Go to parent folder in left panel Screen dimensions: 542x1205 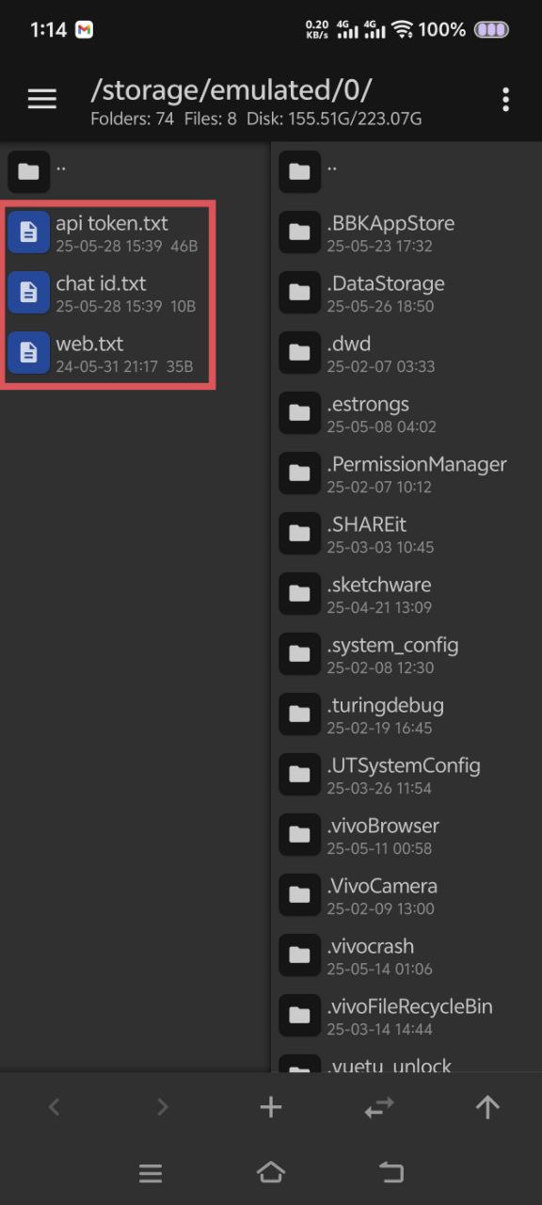[135, 171]
